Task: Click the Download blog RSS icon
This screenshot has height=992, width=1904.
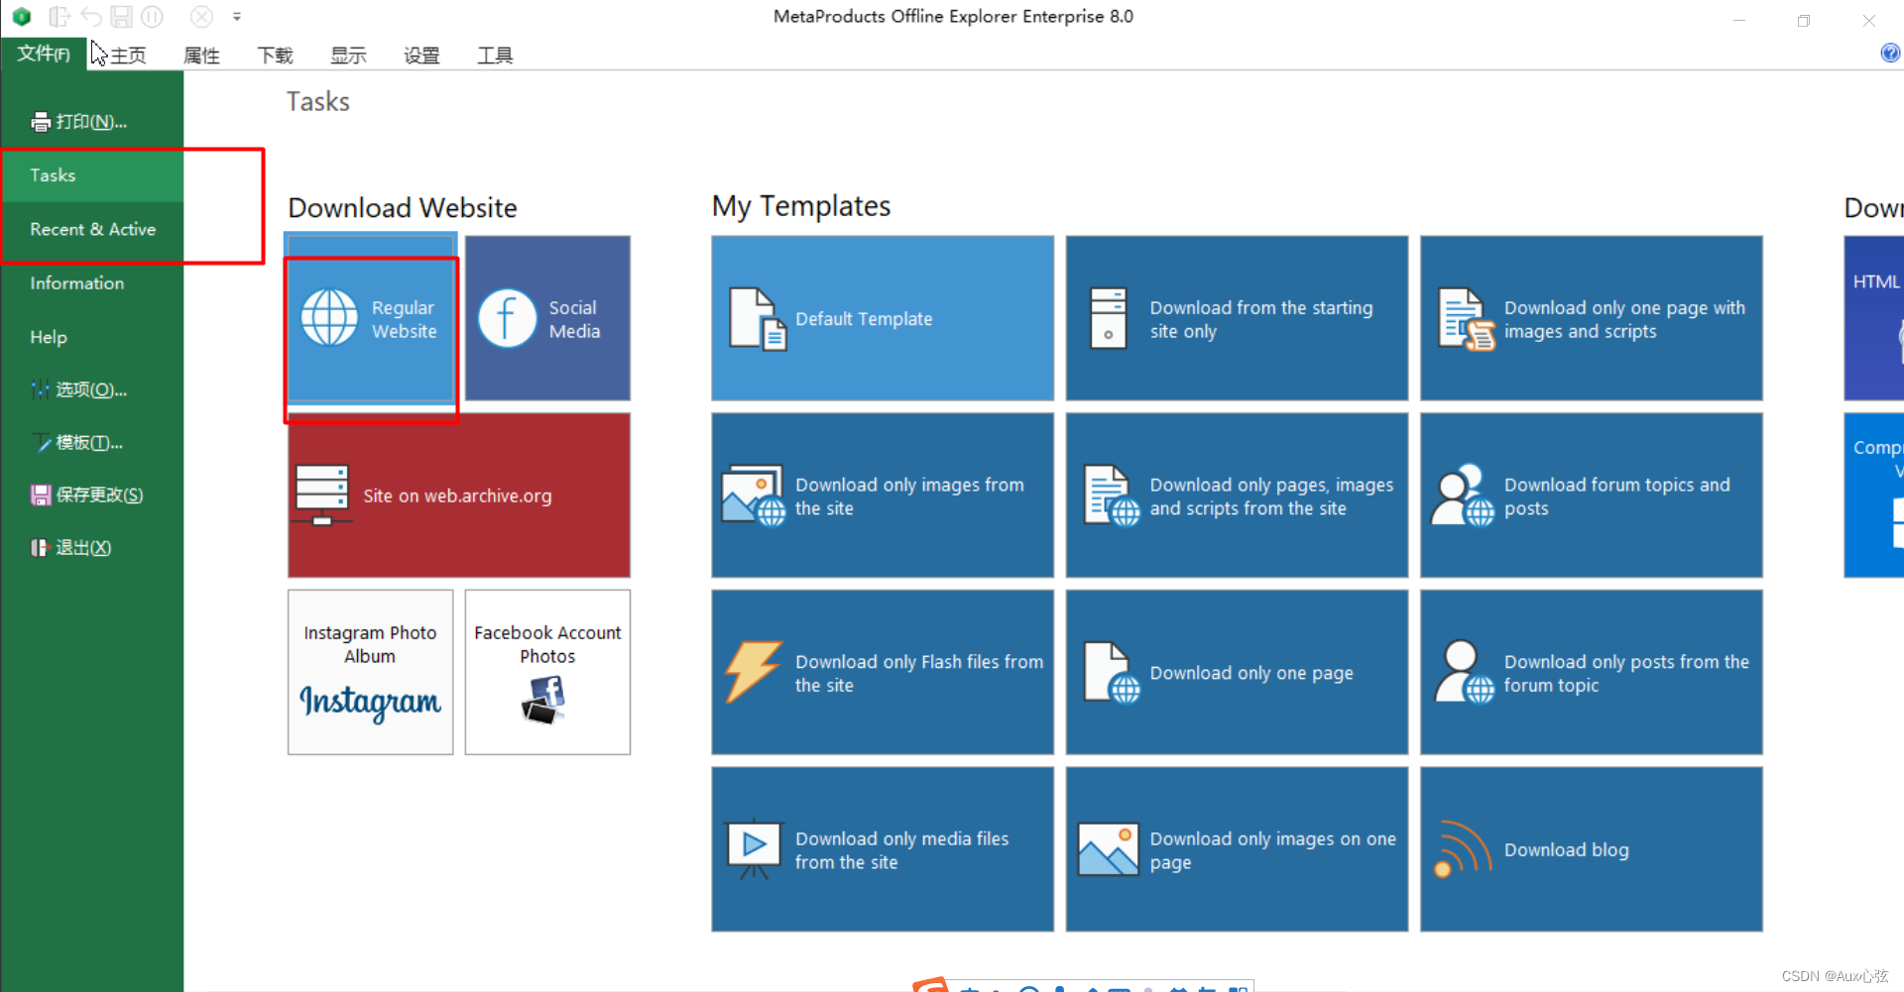Action: tap(1463, 849)
